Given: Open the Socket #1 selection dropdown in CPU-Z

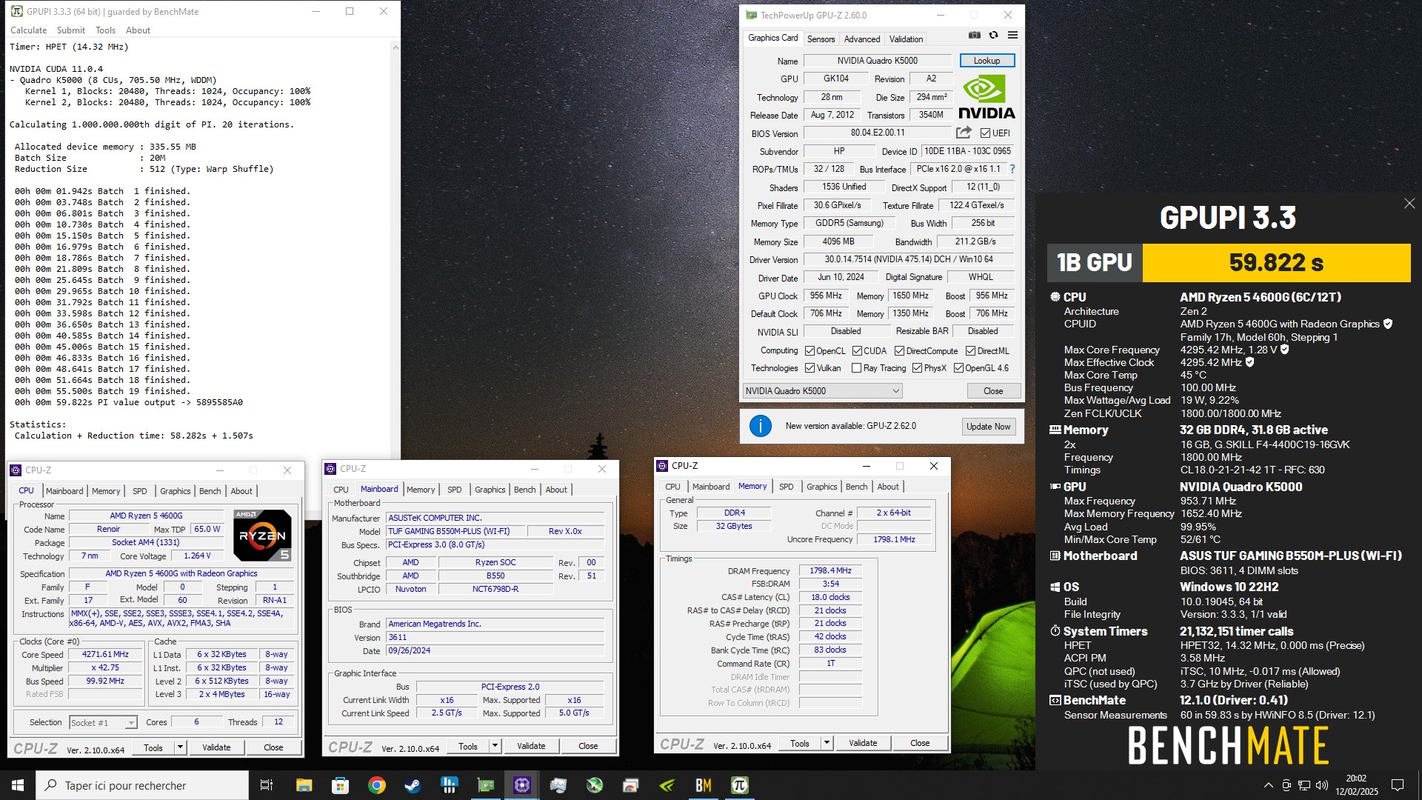Looking at the screenshot, I should 103,722.
